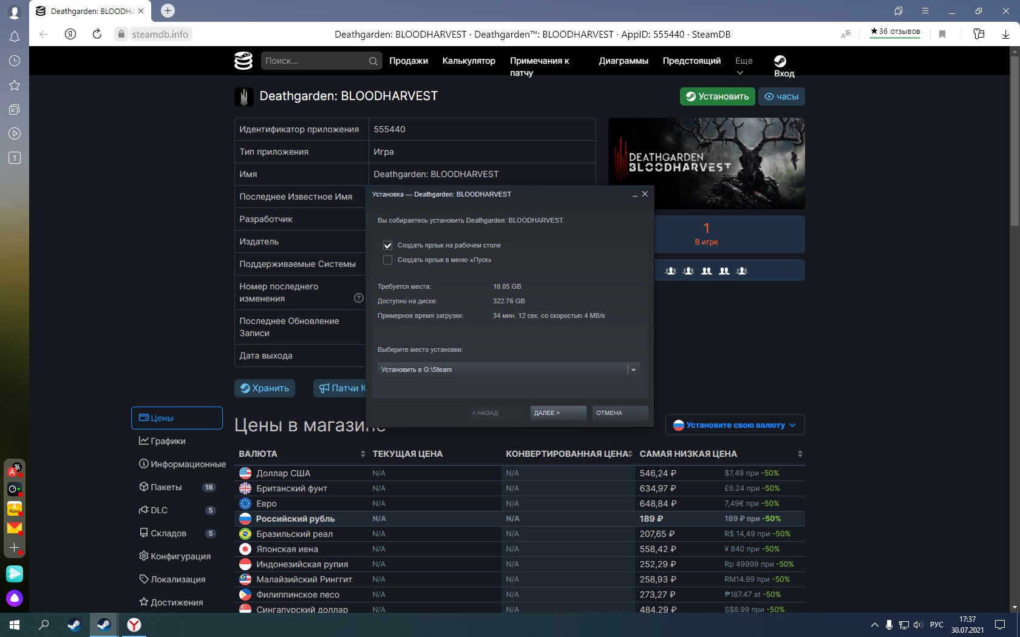The width and height of the screenshot is (1020, 637).
Task: Open Примечания к патчу in the header
Action: point(540,67)
